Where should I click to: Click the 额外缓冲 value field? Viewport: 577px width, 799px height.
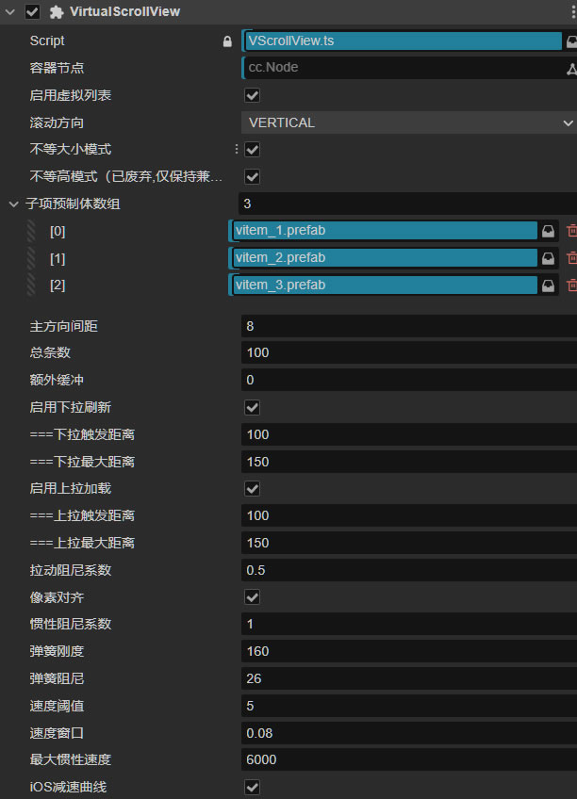click(x=409, y=380)
